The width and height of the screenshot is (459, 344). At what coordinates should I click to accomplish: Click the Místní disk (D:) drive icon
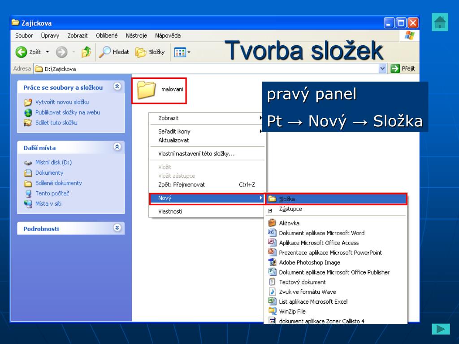click(28, 163)
